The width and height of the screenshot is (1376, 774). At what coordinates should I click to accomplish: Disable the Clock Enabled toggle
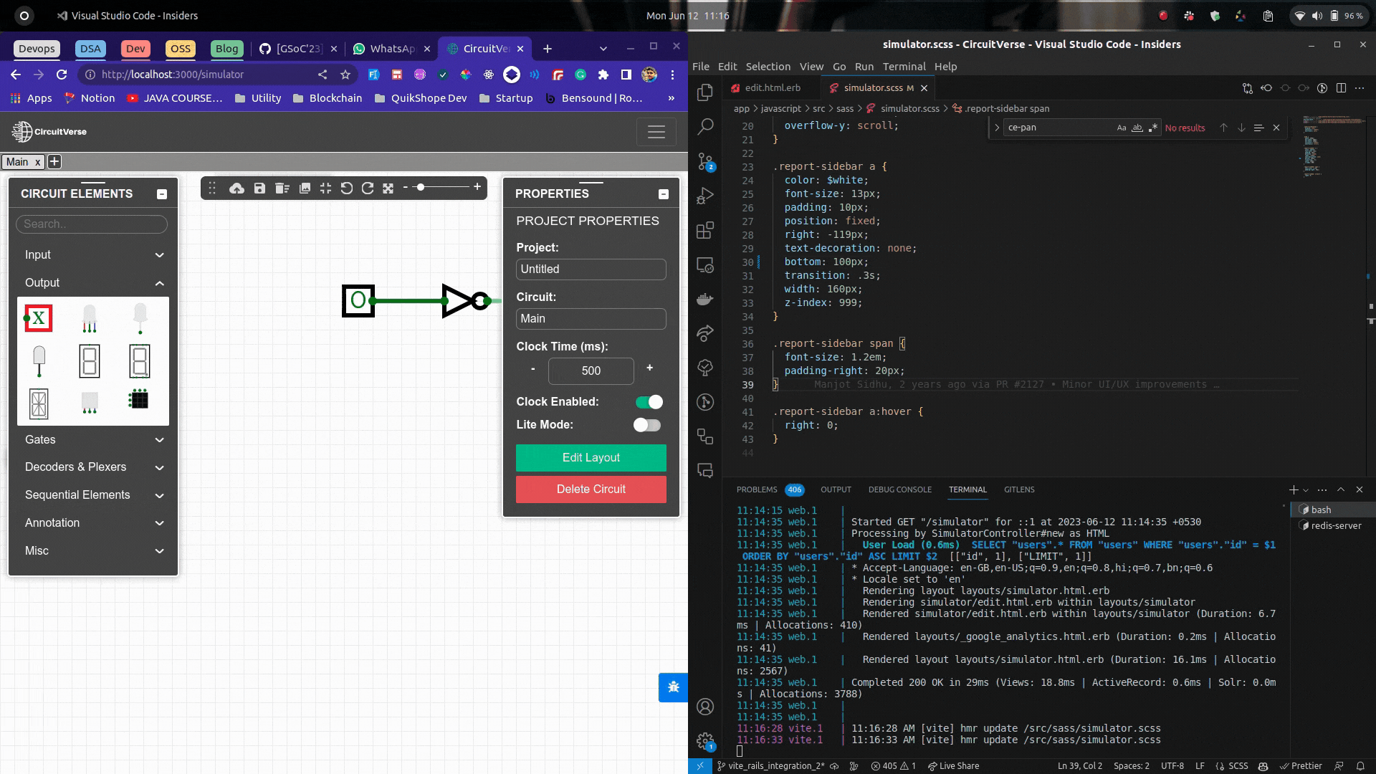pyautogui.click(x=649, y=402)
